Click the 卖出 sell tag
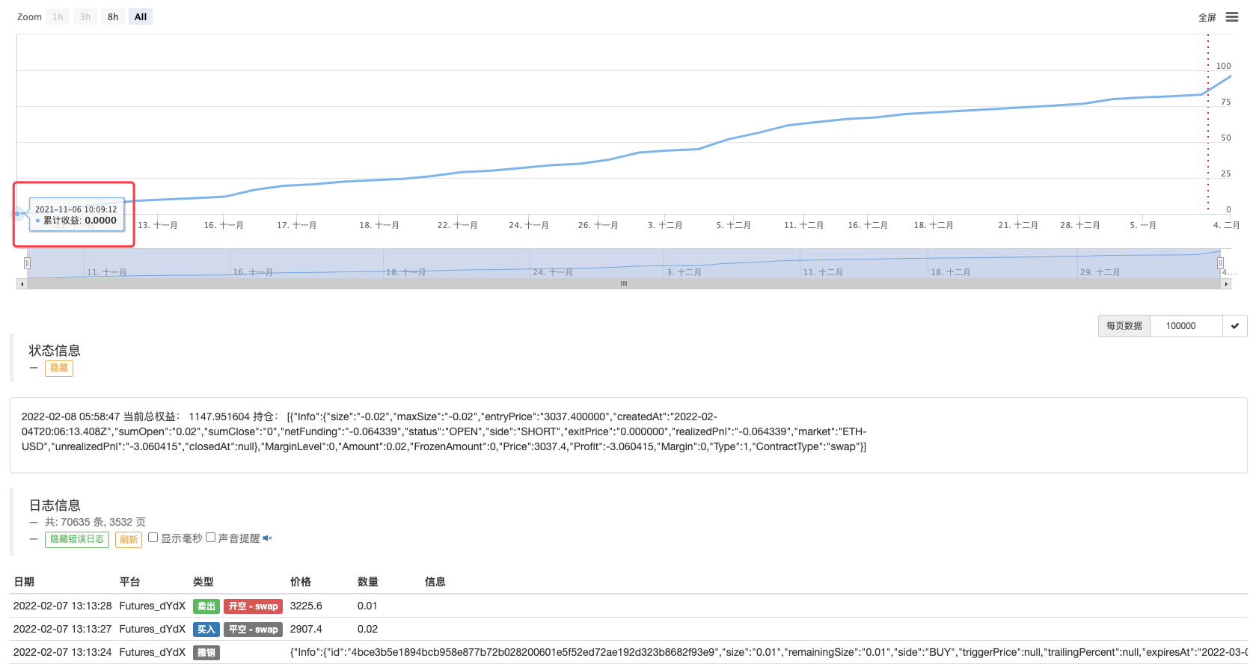 tap(206, 606)
